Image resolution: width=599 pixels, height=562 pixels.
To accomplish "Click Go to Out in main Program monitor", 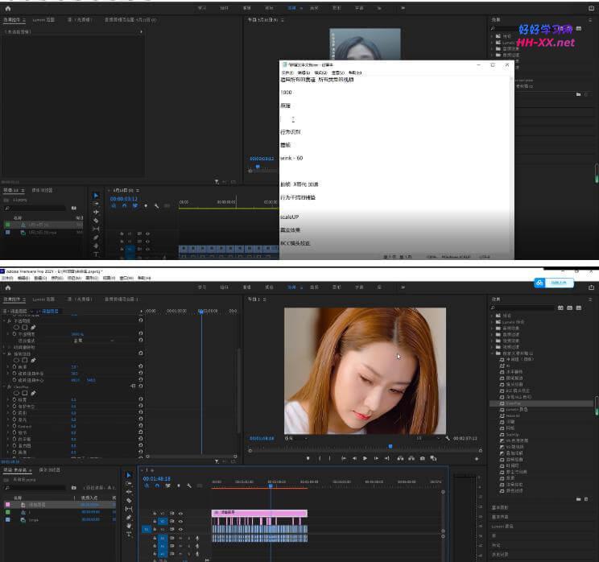I will (x=387, y=458).
